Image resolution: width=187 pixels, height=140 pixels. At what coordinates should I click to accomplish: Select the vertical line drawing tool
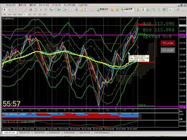(x=16, y=10)
